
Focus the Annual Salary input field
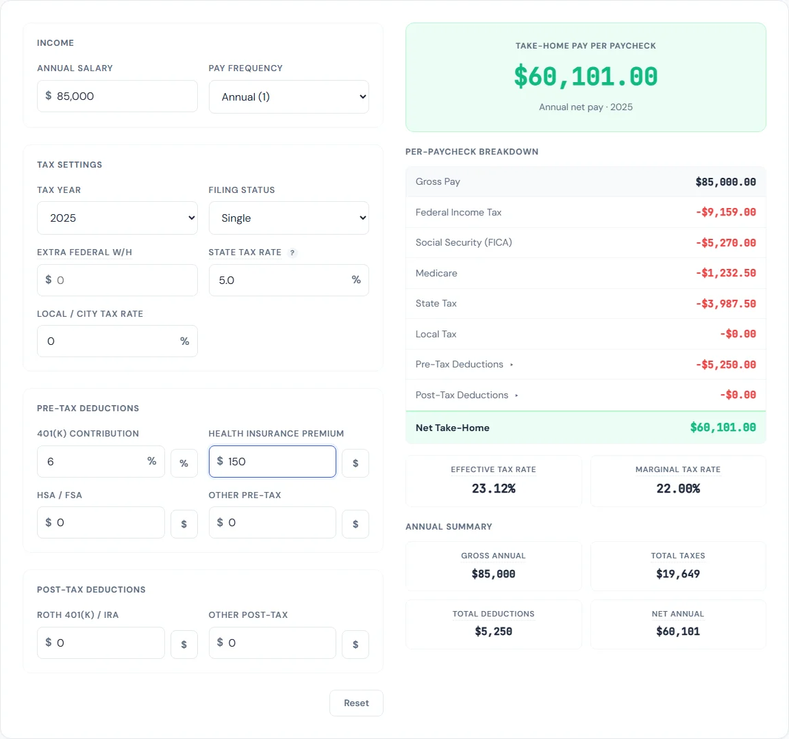[117, 96]
